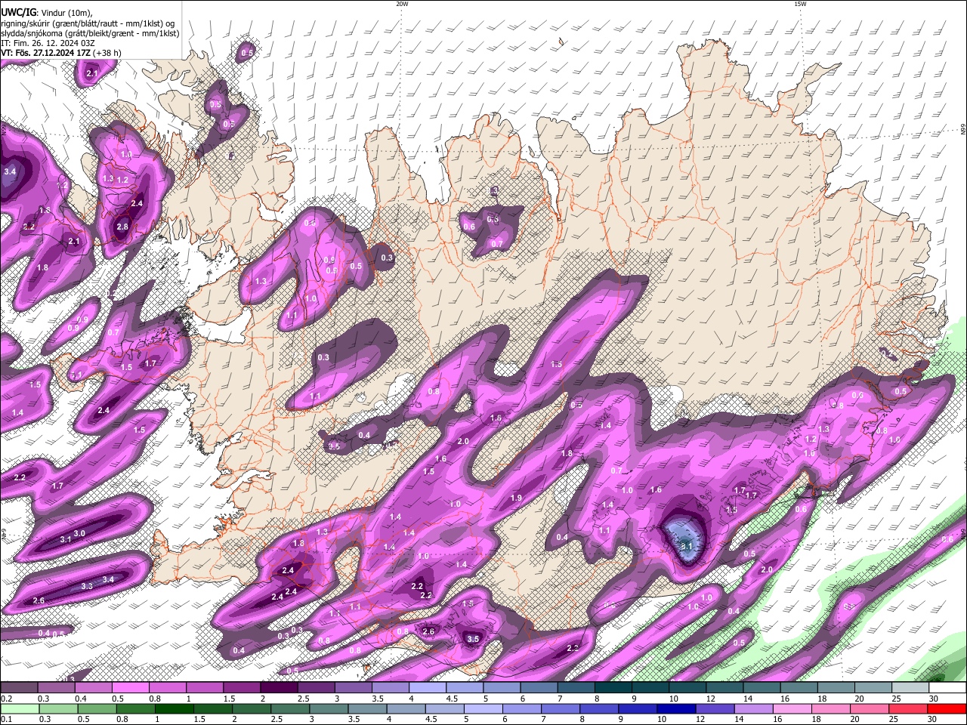Image resolution: width=967 pixels, height=725 pixels.
Task: Pick the dark teal 8 swatch in snow scale
Action: pos(613,687)
